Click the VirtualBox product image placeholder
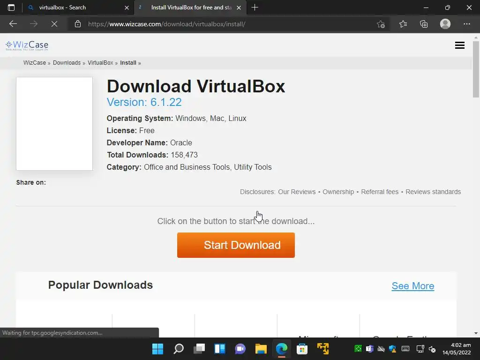 54,124
